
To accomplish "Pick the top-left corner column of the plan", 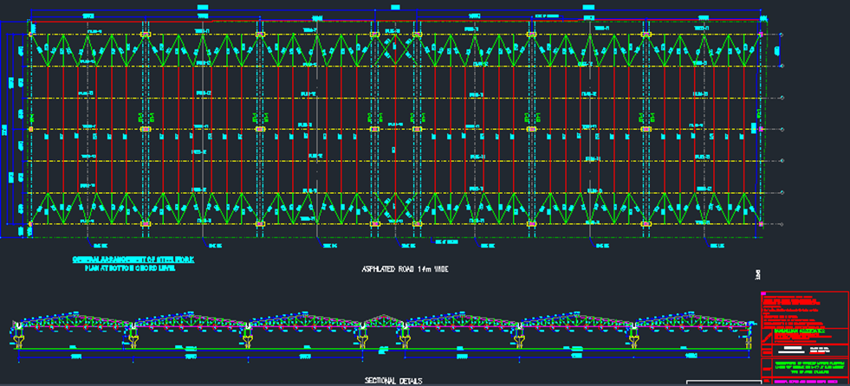I will 29,35.
